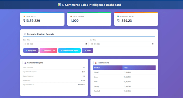Viewport: 183px width, 98px height.
Task: Select the Football product row
Action: tap(124, 91)
